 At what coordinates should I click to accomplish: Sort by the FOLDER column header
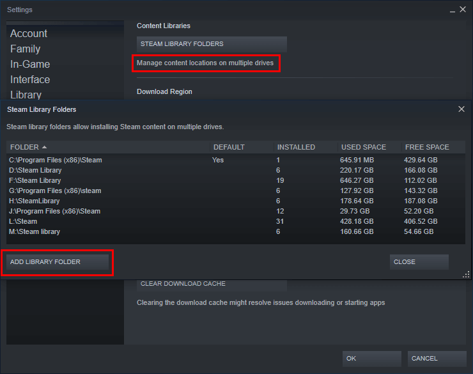[x=108, y=147]
